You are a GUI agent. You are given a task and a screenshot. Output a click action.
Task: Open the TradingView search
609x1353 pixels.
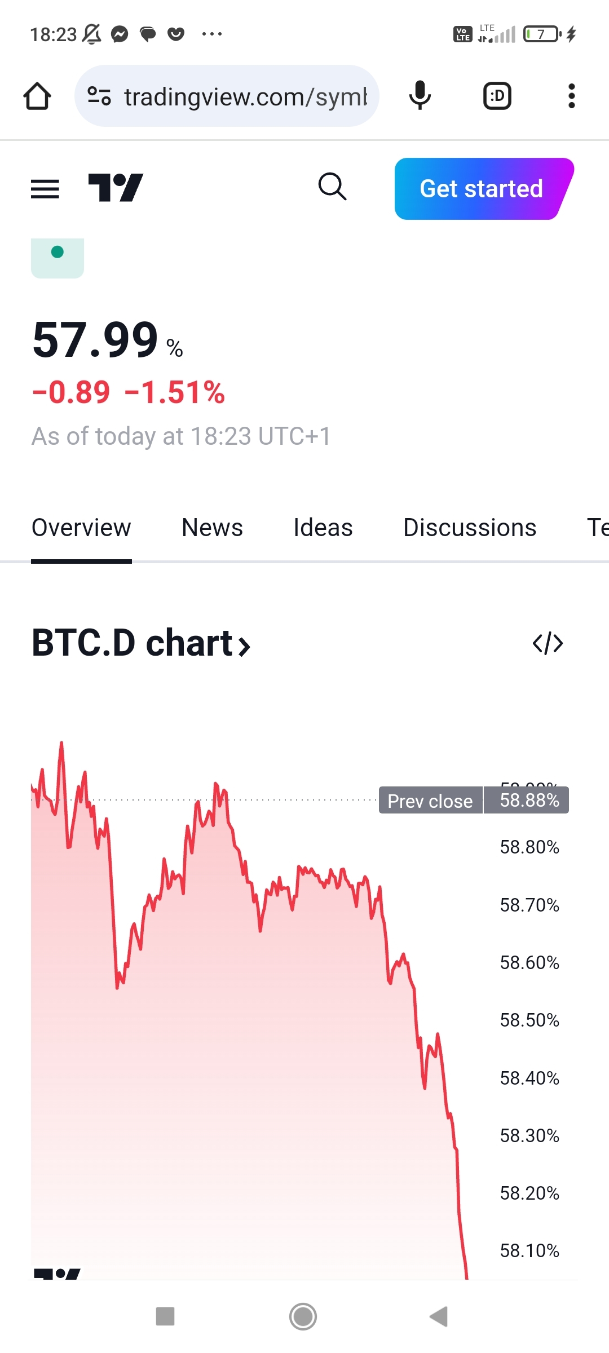332,187
